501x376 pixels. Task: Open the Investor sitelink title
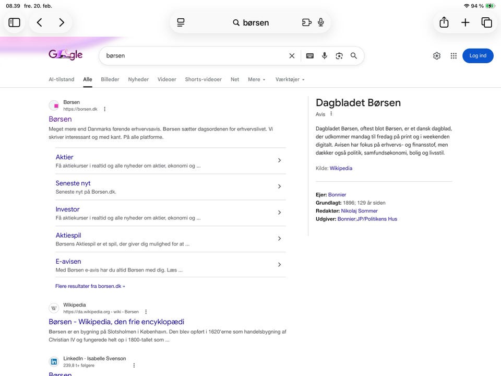(67, 209)
